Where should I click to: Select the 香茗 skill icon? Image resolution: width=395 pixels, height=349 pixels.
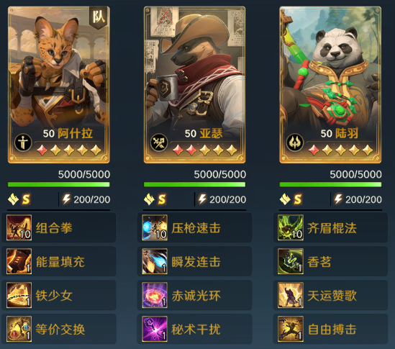[291, 261]
